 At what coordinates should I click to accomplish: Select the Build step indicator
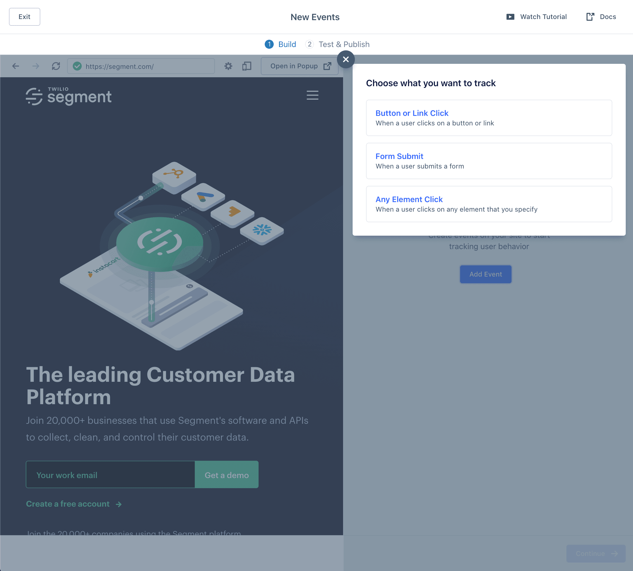[269, 44]
